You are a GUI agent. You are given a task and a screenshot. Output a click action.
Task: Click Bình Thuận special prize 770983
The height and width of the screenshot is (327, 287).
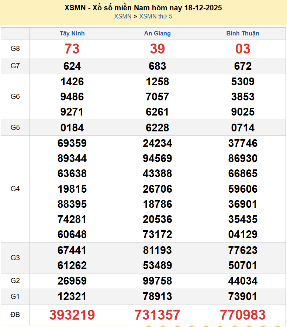point(242,315)
